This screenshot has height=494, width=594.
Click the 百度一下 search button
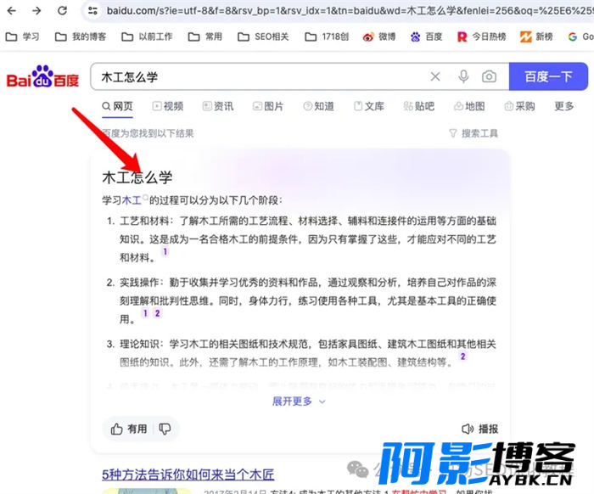548,76
